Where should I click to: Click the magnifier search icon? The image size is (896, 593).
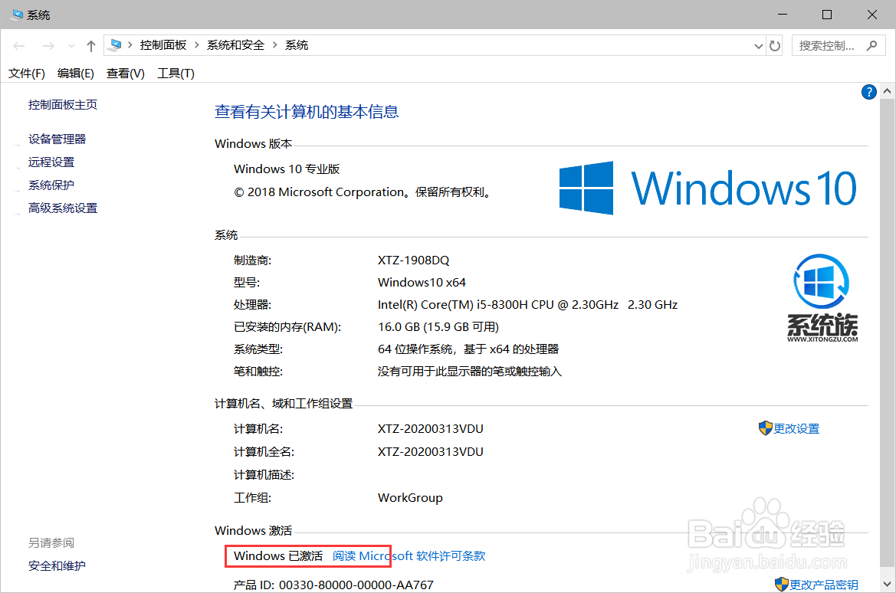[871, 46]
